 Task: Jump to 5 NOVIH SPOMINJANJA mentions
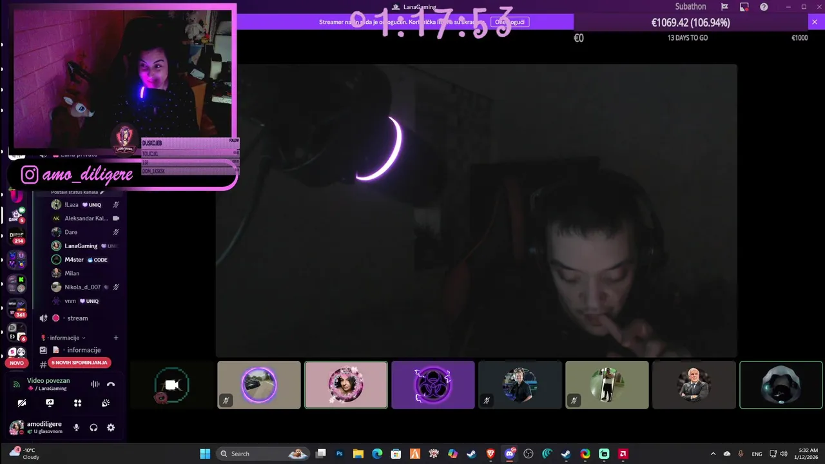(79, 363)
